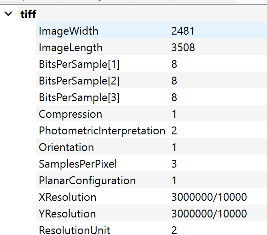This screenshot has width=267, height=235.
Task: Select the BitsPerSample[3] row
Action: (151, 97)
